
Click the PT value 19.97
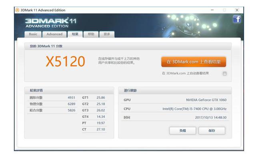point(101,123)
